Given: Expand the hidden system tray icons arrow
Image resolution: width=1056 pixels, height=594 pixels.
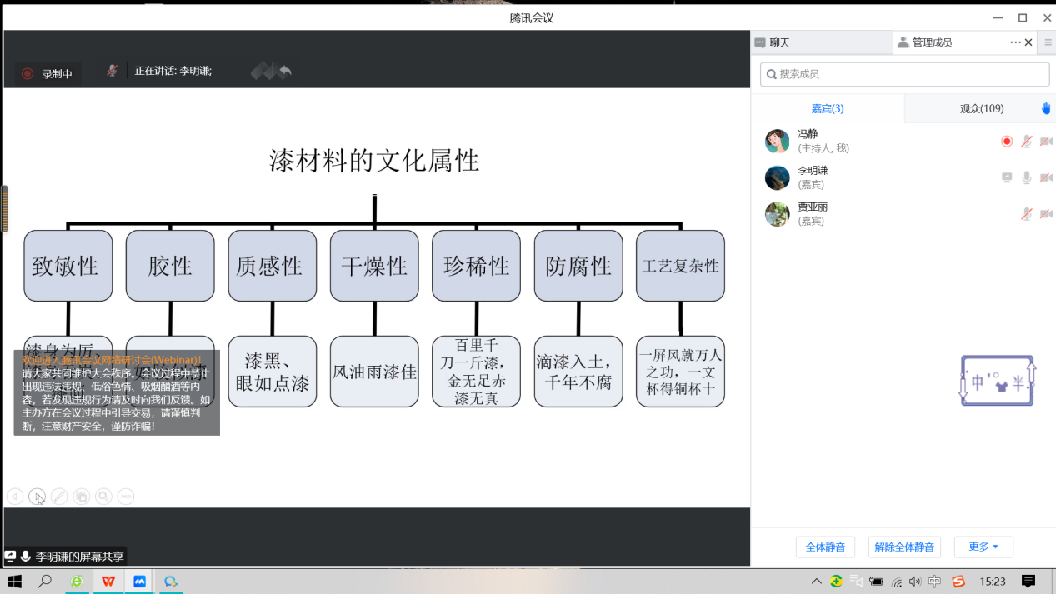Looking at the screenshot, I should [x=816, y=581].
